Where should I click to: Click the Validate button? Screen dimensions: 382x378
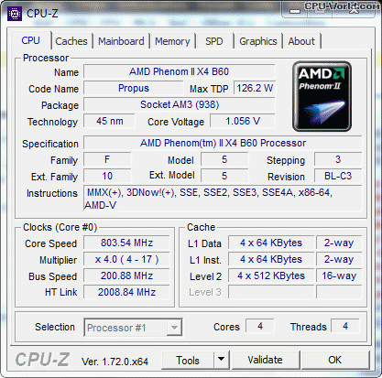tap(265, 360)
